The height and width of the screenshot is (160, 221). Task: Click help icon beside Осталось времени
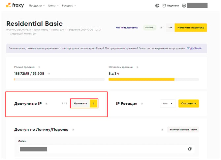[x=137, y=67]
